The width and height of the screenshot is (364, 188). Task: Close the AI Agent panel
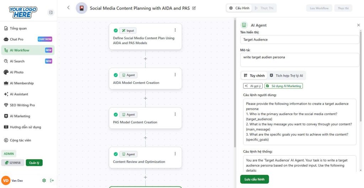(358, 25)
